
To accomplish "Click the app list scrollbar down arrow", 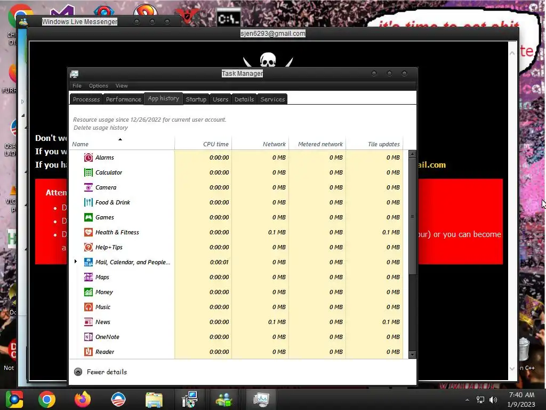I will tap(412, 355).
